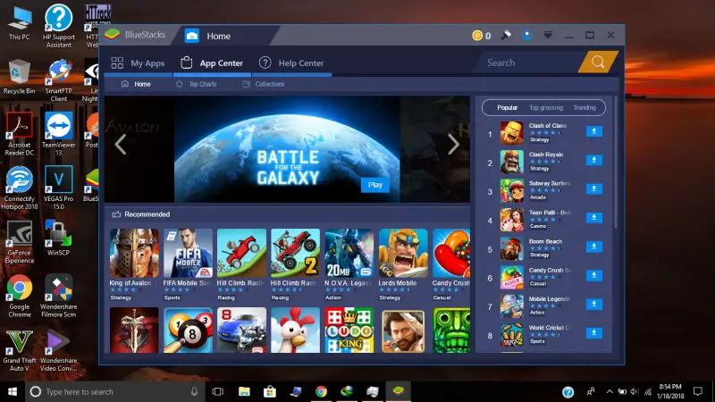
Task: Open the Clash Royale app icon in rankings
Action: (x=511, y=162)
